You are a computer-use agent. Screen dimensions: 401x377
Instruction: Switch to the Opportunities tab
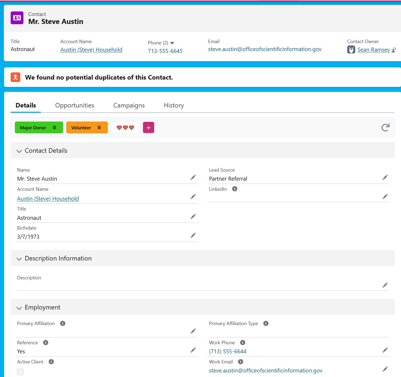(x=75, y=105)
